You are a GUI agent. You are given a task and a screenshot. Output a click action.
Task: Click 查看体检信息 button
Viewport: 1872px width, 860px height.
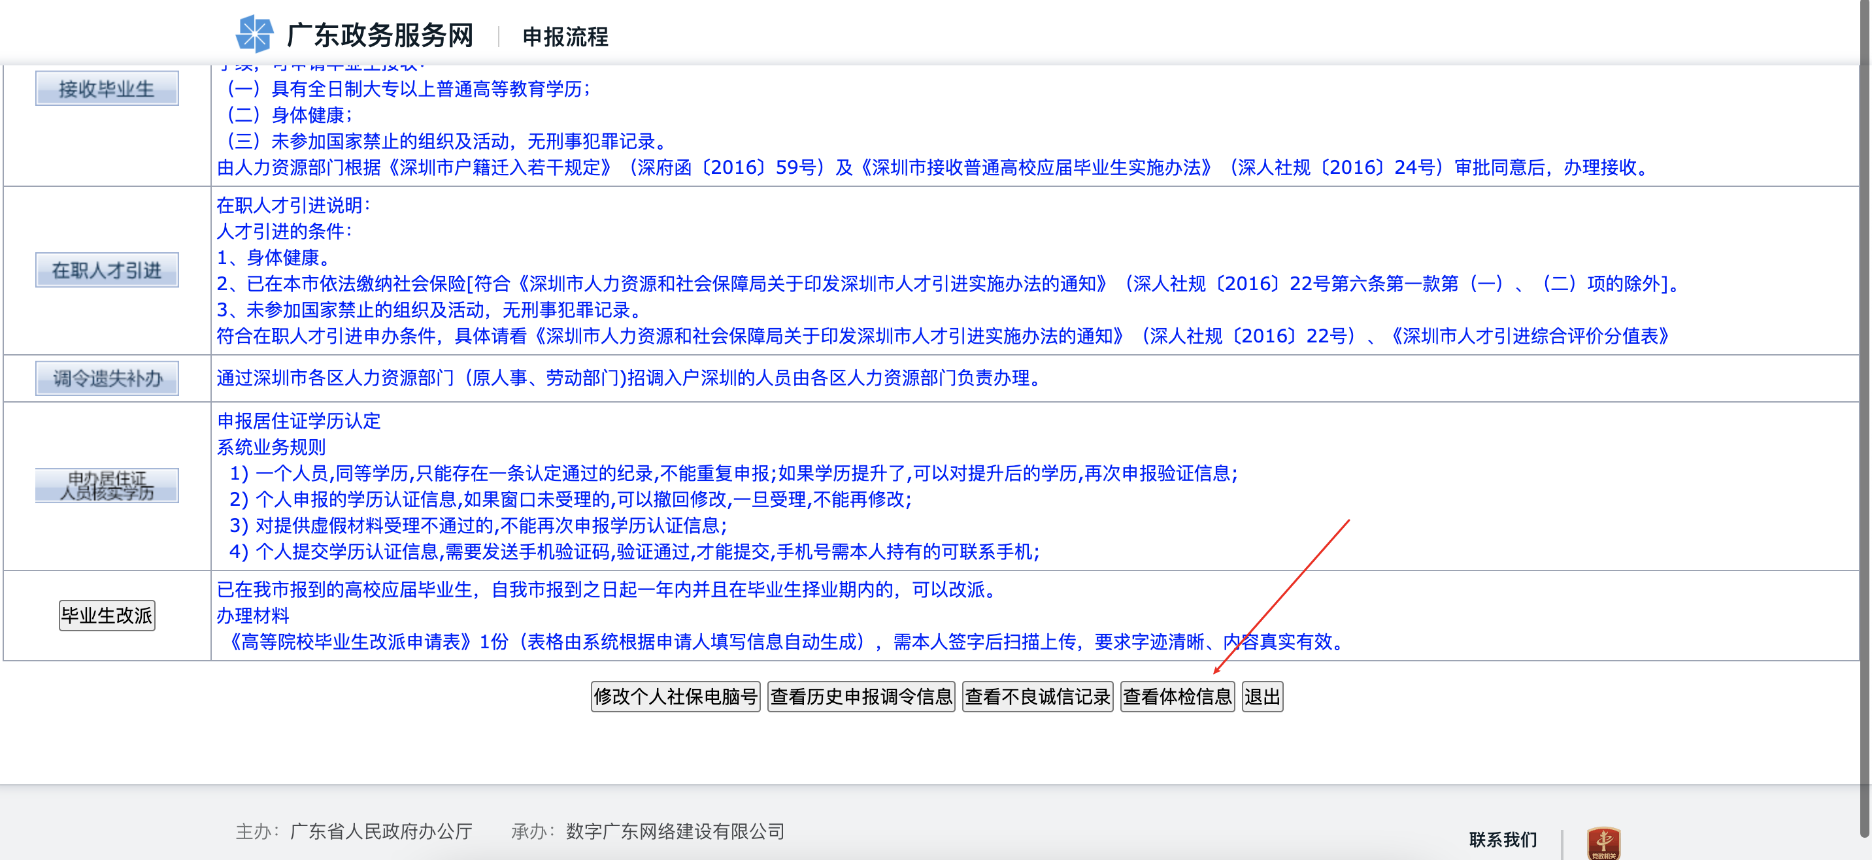(x=1177, y=697)
